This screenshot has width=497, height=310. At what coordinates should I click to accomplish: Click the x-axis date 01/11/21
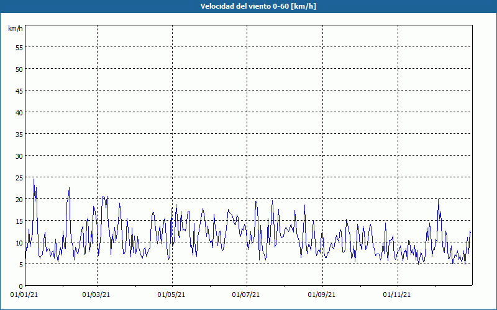point(397,295)
